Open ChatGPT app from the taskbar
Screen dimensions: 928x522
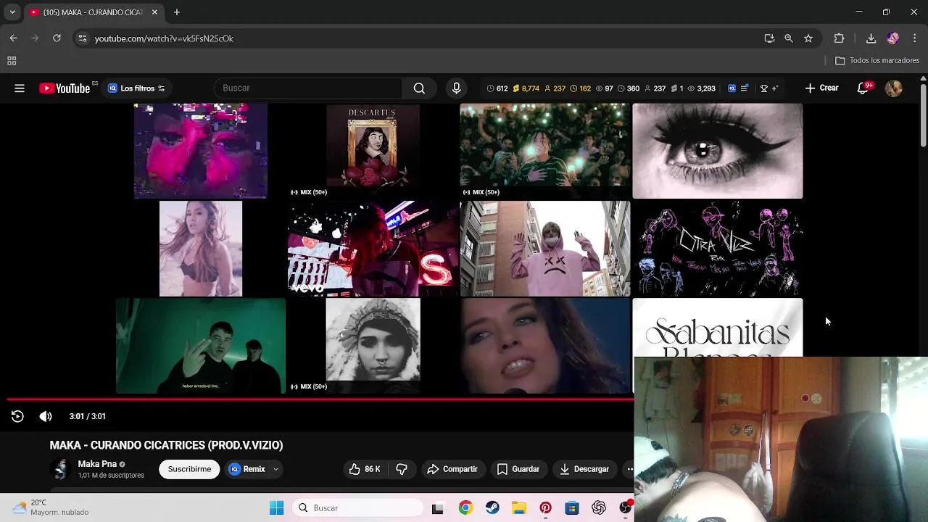tap(599, 508)
